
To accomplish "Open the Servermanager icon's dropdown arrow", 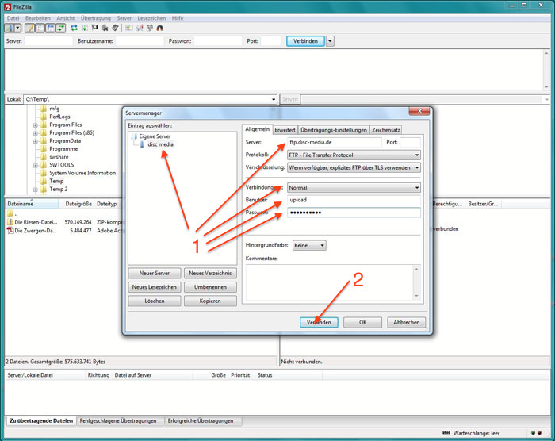I will click(17, 28).
